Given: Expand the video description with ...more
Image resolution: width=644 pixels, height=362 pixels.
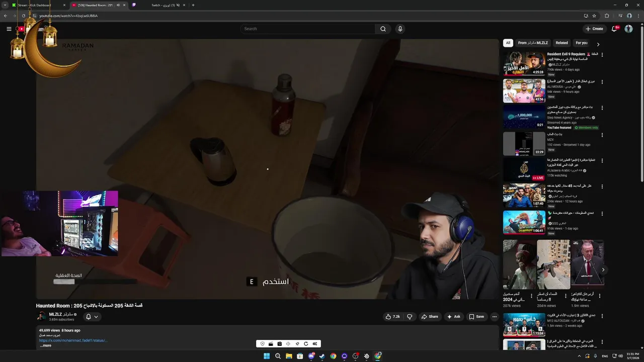Looking at the screenshot, I should (x=46, y=346).
